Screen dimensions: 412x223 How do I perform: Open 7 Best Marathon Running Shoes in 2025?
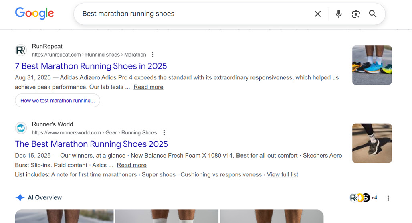click(x=91, y=66)
